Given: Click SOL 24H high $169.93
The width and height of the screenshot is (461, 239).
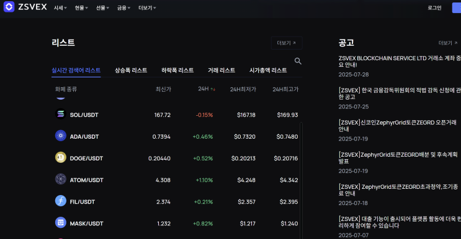Looking at the screenshot, I should [x=287, y=115].
